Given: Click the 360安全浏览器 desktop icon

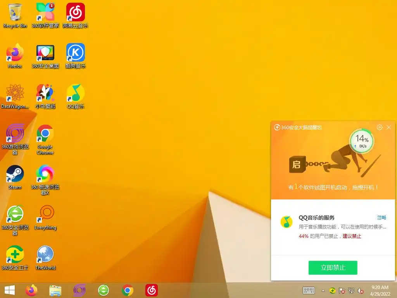Looking at the screenshot, I should click(15, 220).
